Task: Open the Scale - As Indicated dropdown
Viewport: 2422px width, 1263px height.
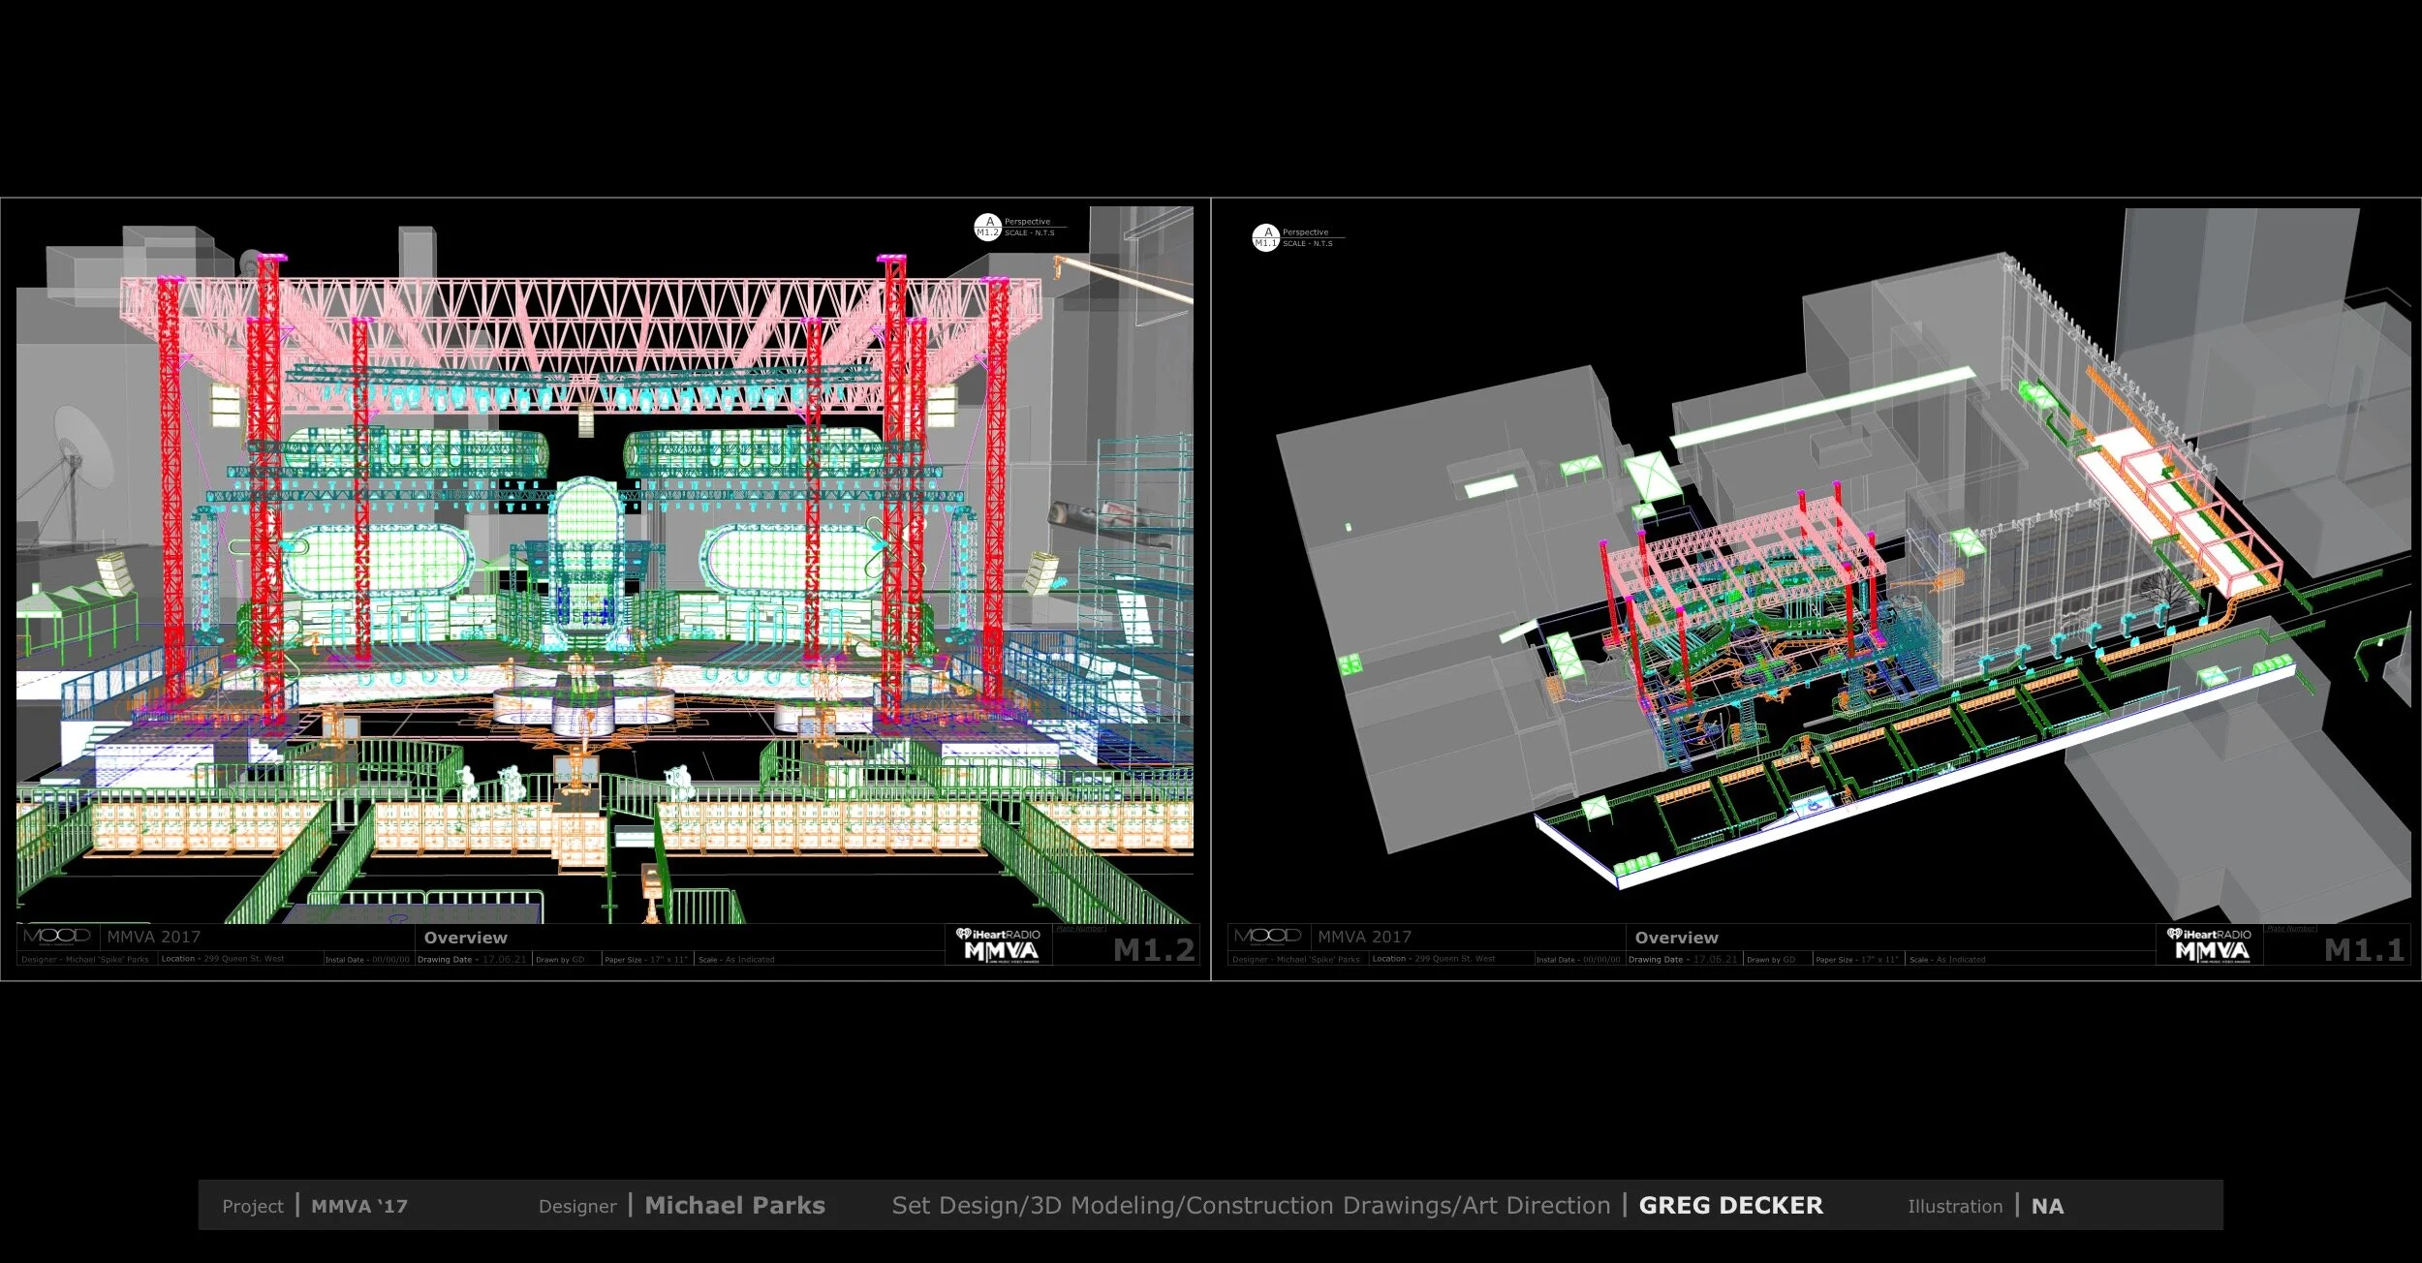Action: (738, 959)
